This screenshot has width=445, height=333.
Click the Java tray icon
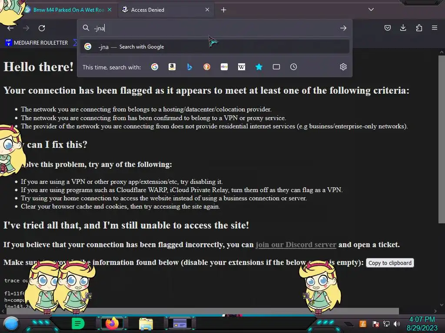(x=363, y=323)
